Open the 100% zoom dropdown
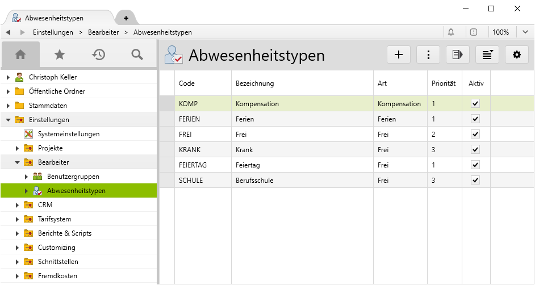 click(x=505, y=32)
